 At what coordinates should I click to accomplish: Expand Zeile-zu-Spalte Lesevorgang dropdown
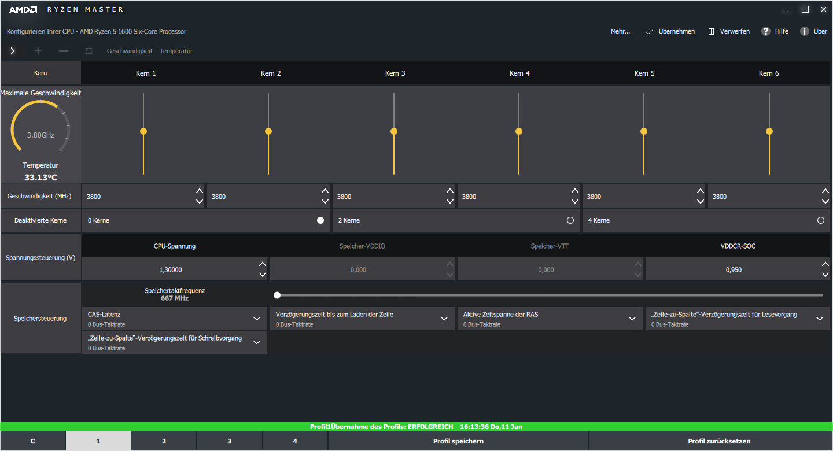click(x=820, y=319)
